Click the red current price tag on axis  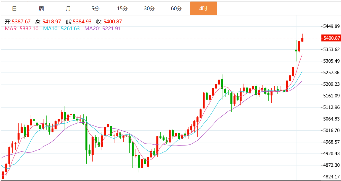tap(331, 38)
